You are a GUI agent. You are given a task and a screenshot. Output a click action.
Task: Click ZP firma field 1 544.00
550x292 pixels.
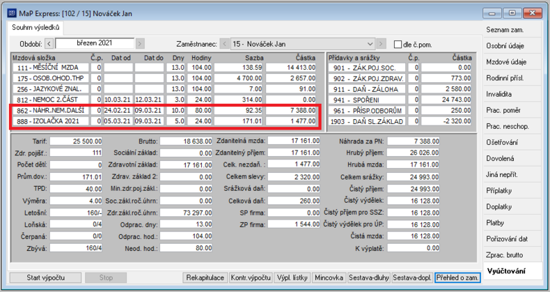click(294, 224)
